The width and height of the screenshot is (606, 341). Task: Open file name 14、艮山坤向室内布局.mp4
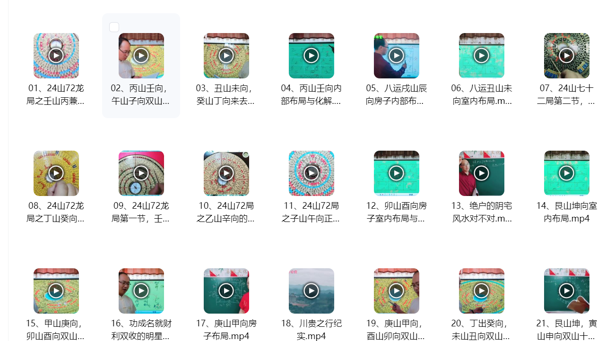pos(567,212)
